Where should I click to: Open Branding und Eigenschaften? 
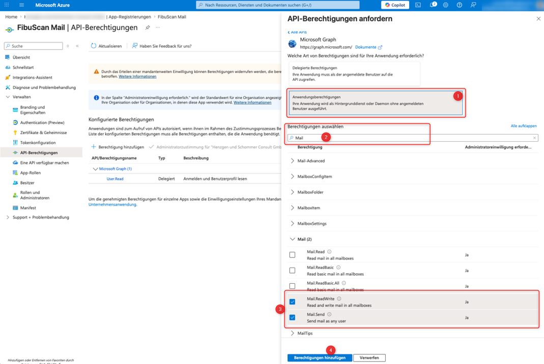click(33, 110)
